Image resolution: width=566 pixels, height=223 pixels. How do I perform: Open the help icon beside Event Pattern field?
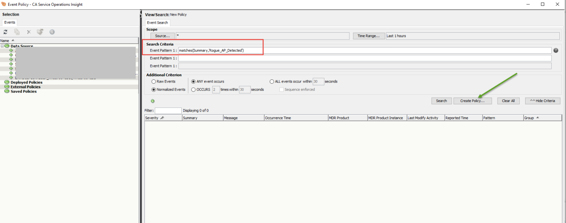click(556, 51)
